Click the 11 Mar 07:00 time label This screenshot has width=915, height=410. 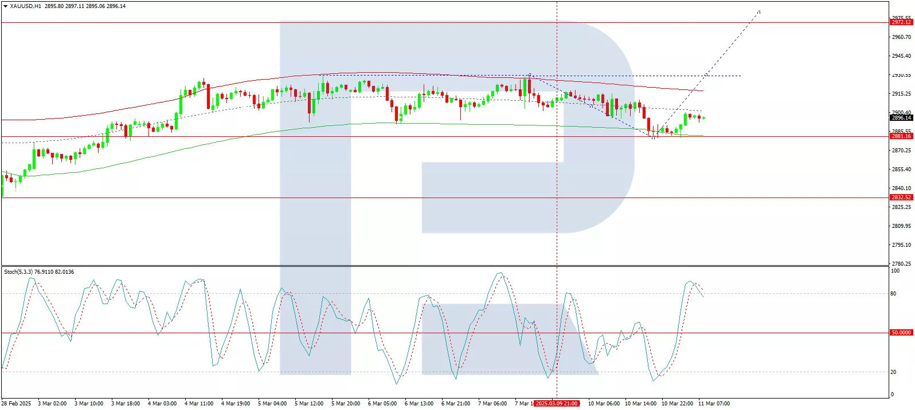pos(714,404)
